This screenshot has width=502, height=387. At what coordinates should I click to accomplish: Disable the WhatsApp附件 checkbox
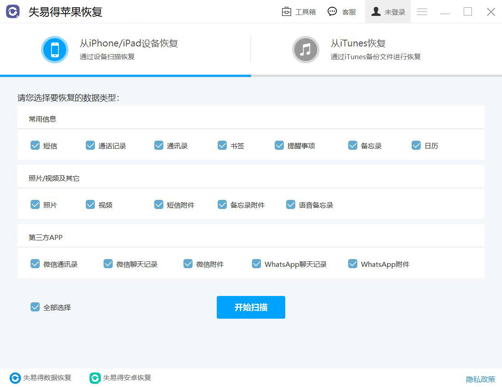[352, 264]
